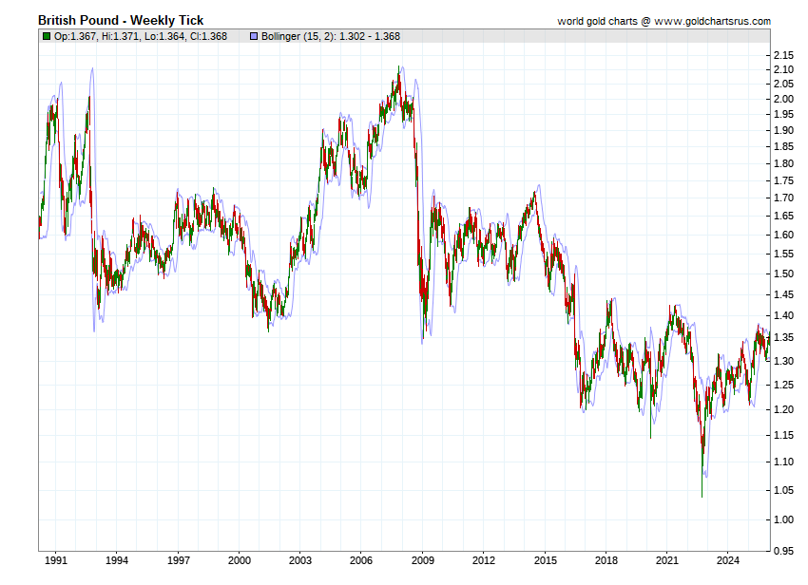The image size is (808, 585).
Task: Open the www.goldchartsrus.com watermark link
Action: coord(712,21)
